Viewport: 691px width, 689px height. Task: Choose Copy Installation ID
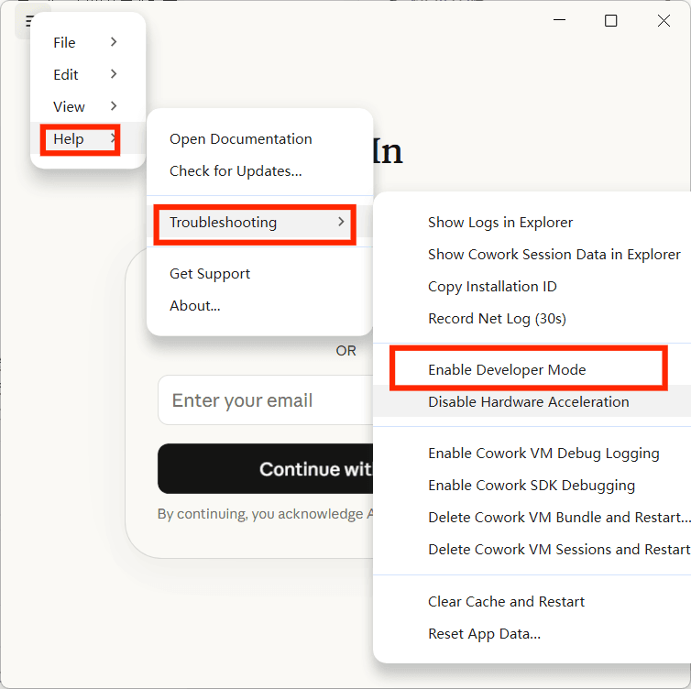click(532, 287)
